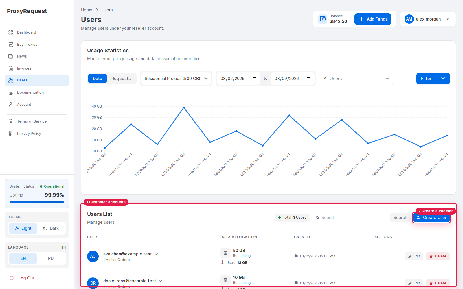Click the sun icon on Light theme
Image resolution: width=463 pixels, height=289 pixels.
pos(17,228)
